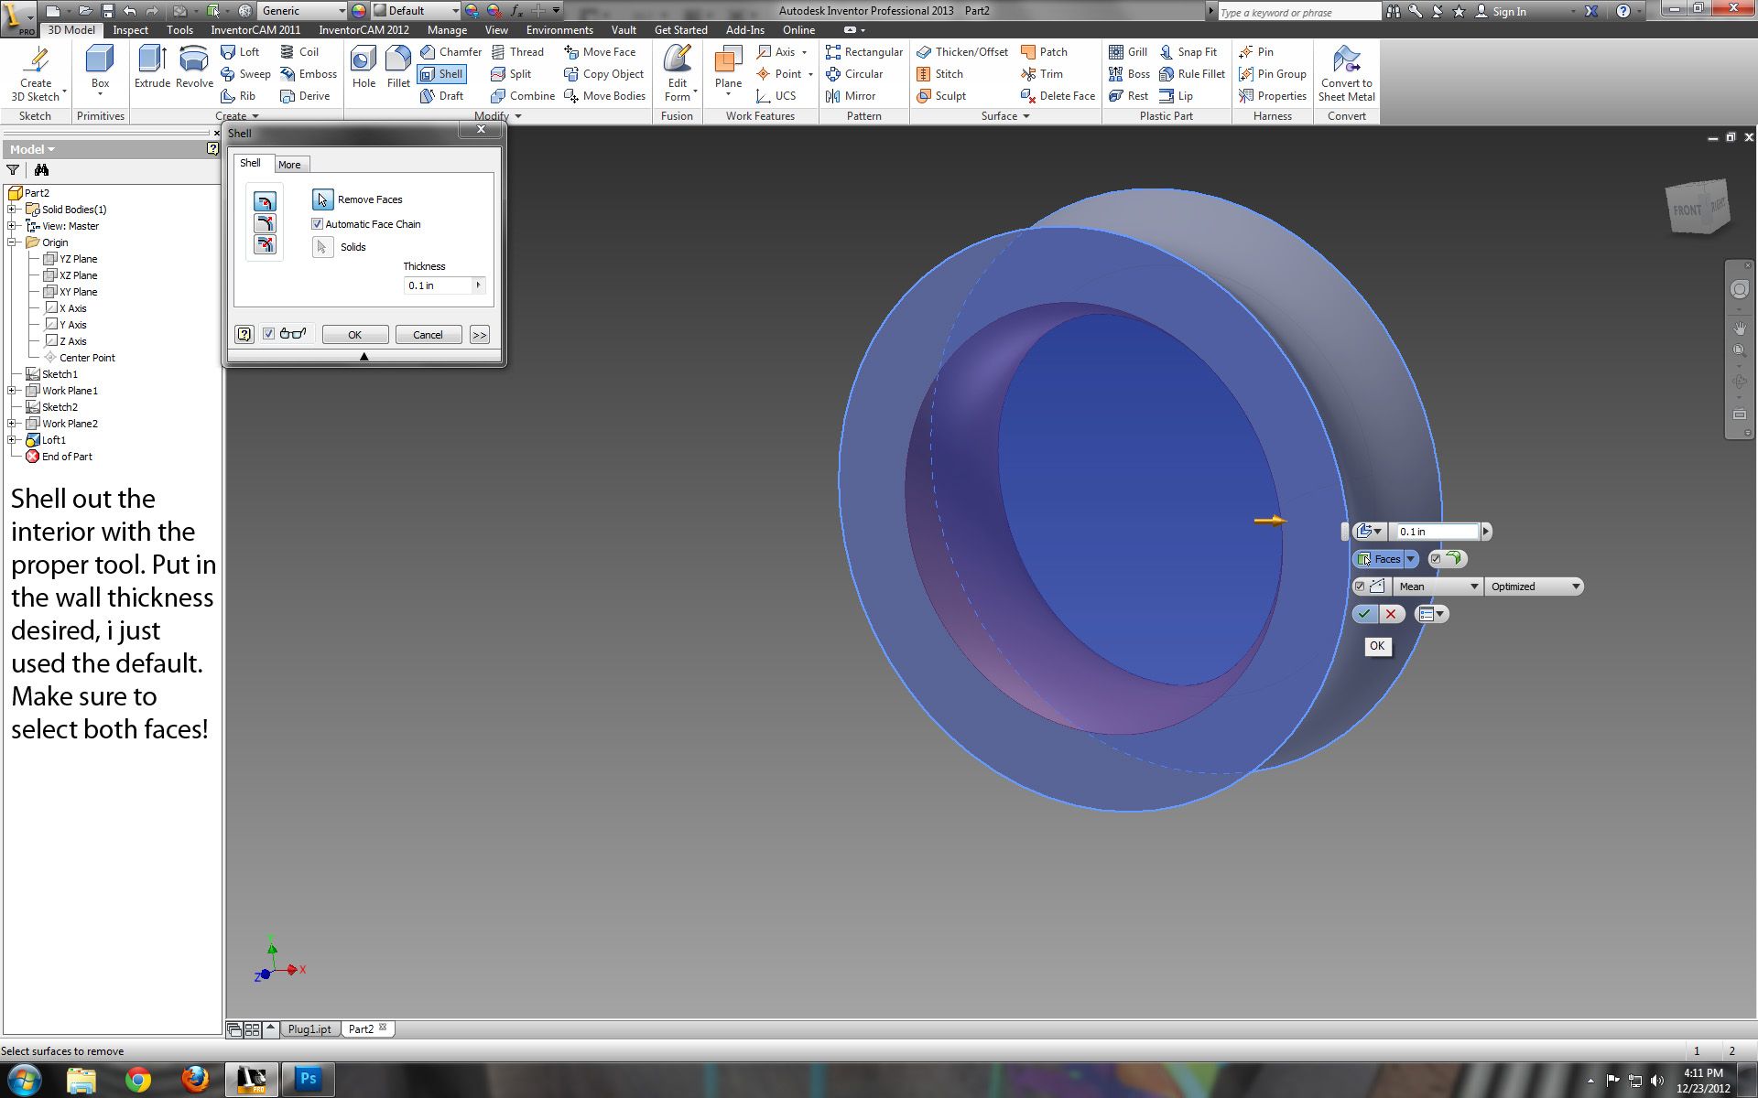Open the Manage ribbon tab
This screenshot has height=1098, width=1758.
447,30
